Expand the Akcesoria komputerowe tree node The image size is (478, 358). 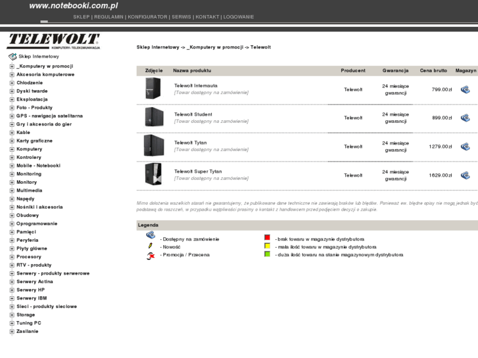[x=12, y=75]
